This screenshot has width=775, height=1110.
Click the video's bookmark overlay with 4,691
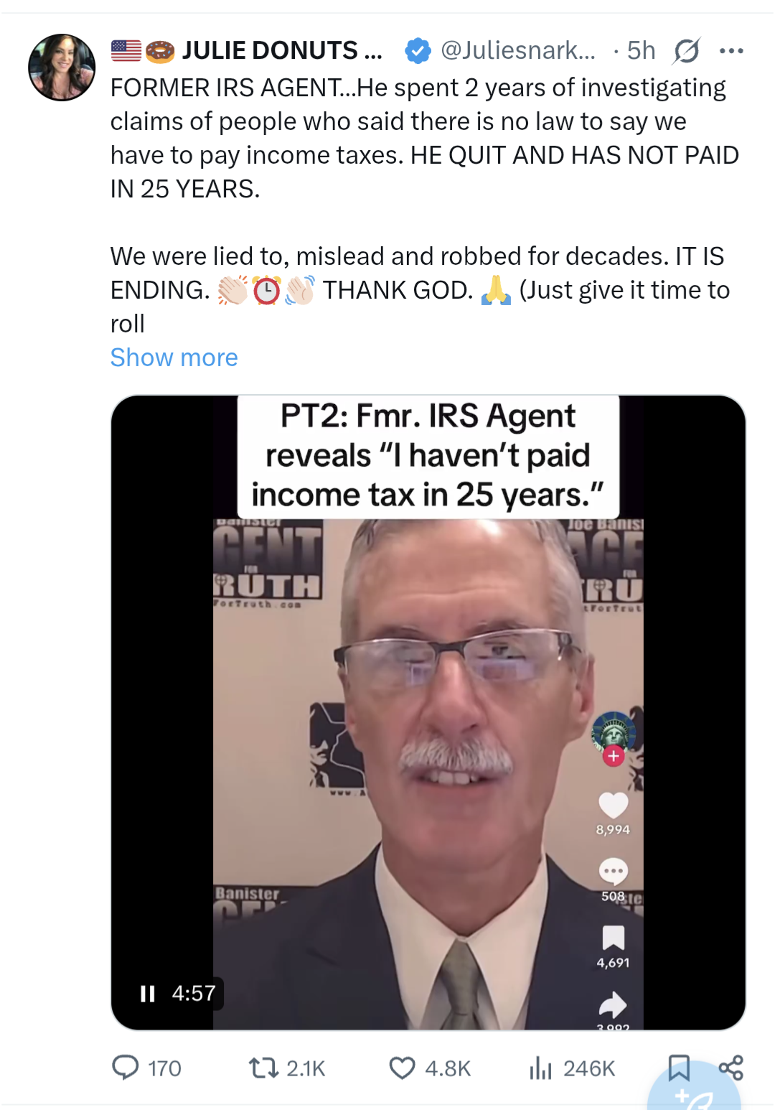[613, 938]
